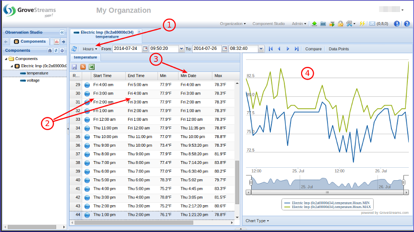The height and width of the screenshot is (232, 414).
Task: Select the voltage stream in tree
Action: tap(33, 81)
